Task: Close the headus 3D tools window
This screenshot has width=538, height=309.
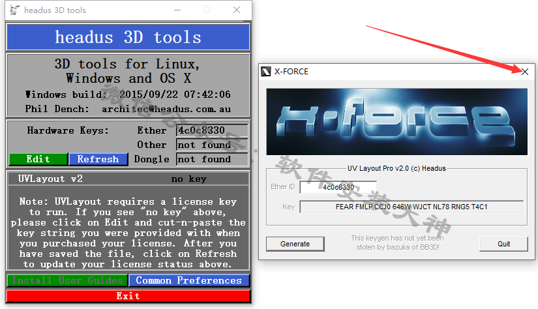Action: pyautogui.click(x=237, y=10)
